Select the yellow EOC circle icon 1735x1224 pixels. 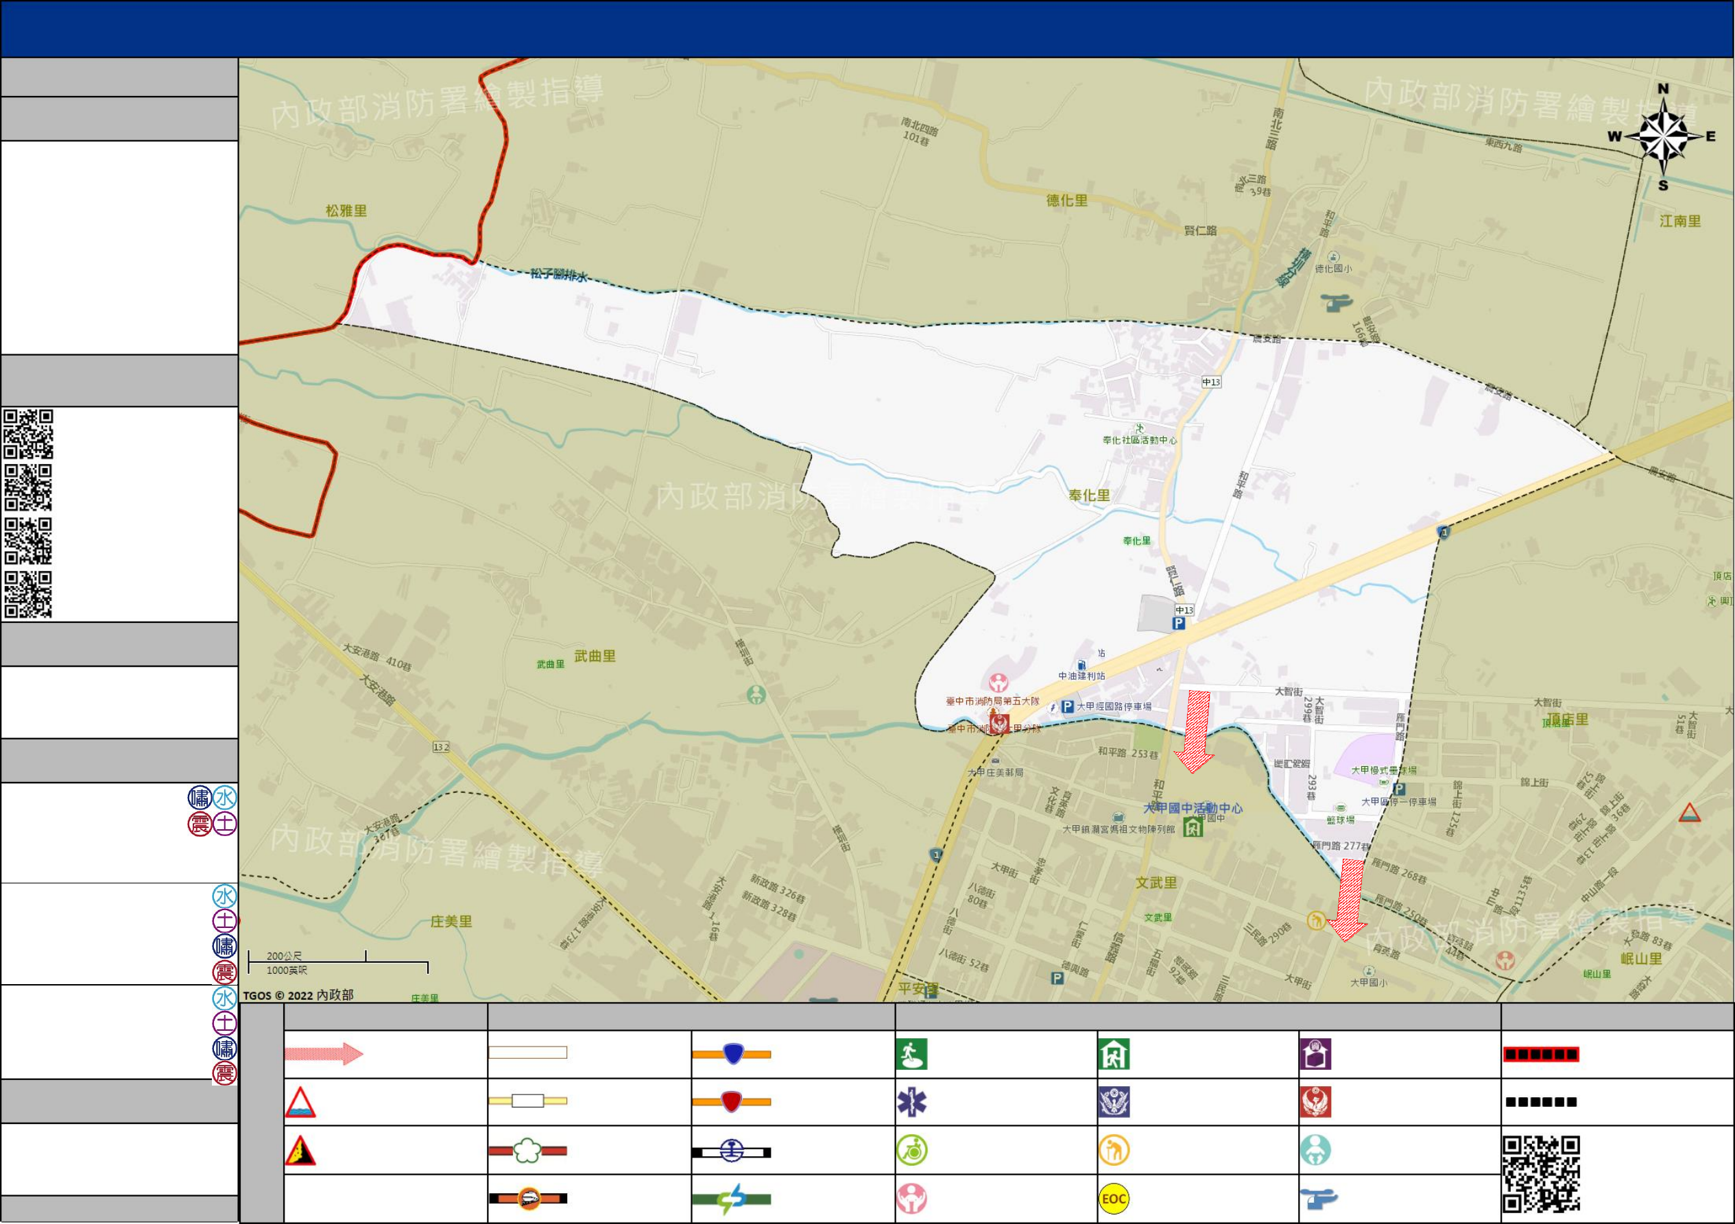[x=1114, y=1199]
